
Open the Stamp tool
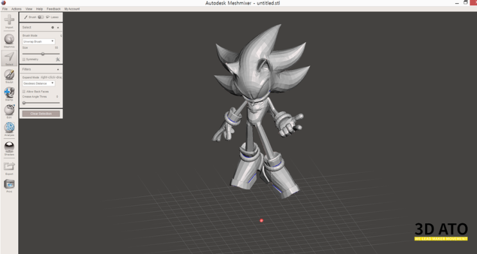click(9, 92)
